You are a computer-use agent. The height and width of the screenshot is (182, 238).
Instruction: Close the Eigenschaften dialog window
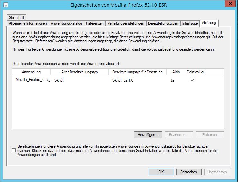(x=230, y=4)
